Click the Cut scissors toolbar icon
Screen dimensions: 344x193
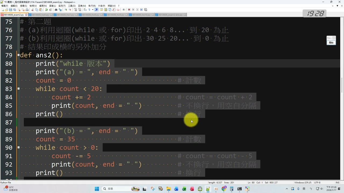pyautogui.click(x=32, y=10)
